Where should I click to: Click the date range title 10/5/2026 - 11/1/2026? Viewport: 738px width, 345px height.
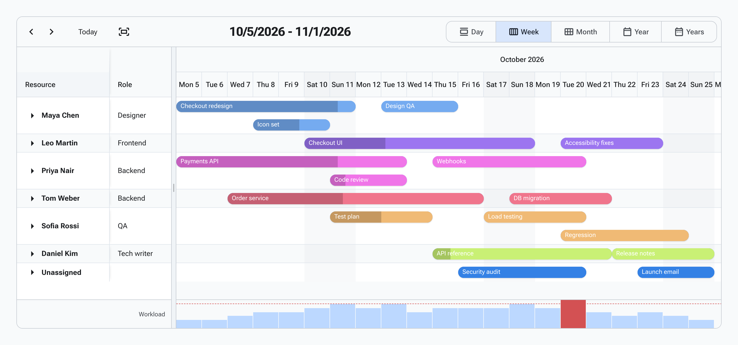(x=290, y=32)
